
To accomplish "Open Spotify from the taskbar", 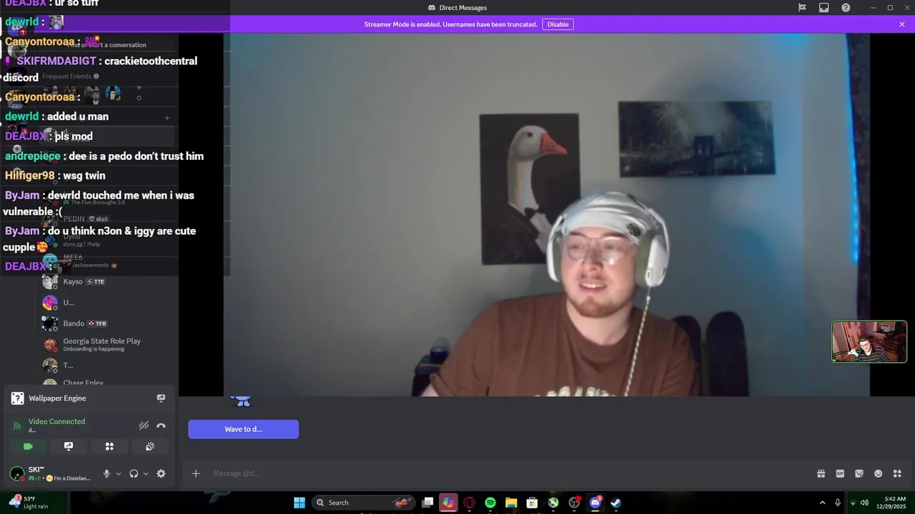I will click(490, 503).
